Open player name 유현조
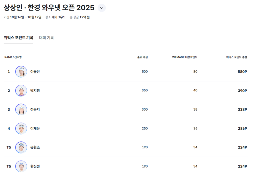Screen dimensions: 255x175 click(x=35, y=147)
